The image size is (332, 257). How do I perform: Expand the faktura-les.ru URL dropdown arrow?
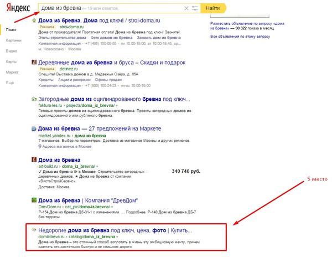point(117,105)
